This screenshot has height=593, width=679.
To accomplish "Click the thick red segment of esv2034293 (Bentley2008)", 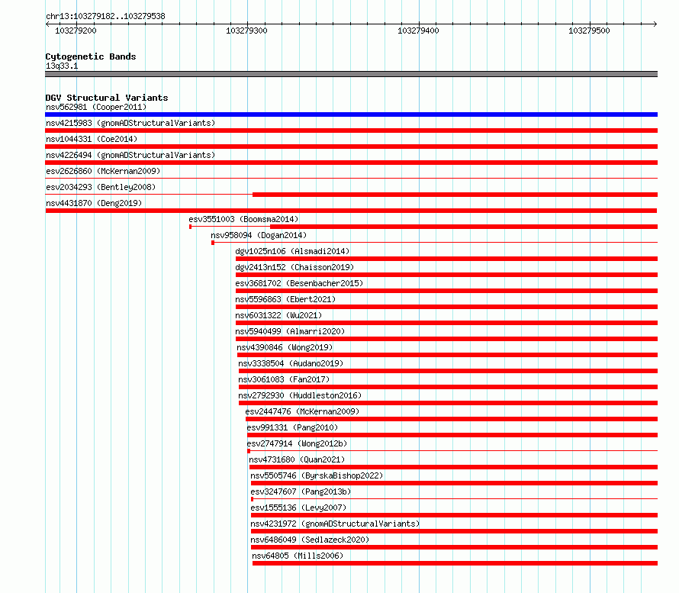I will [x=455, y=195].
